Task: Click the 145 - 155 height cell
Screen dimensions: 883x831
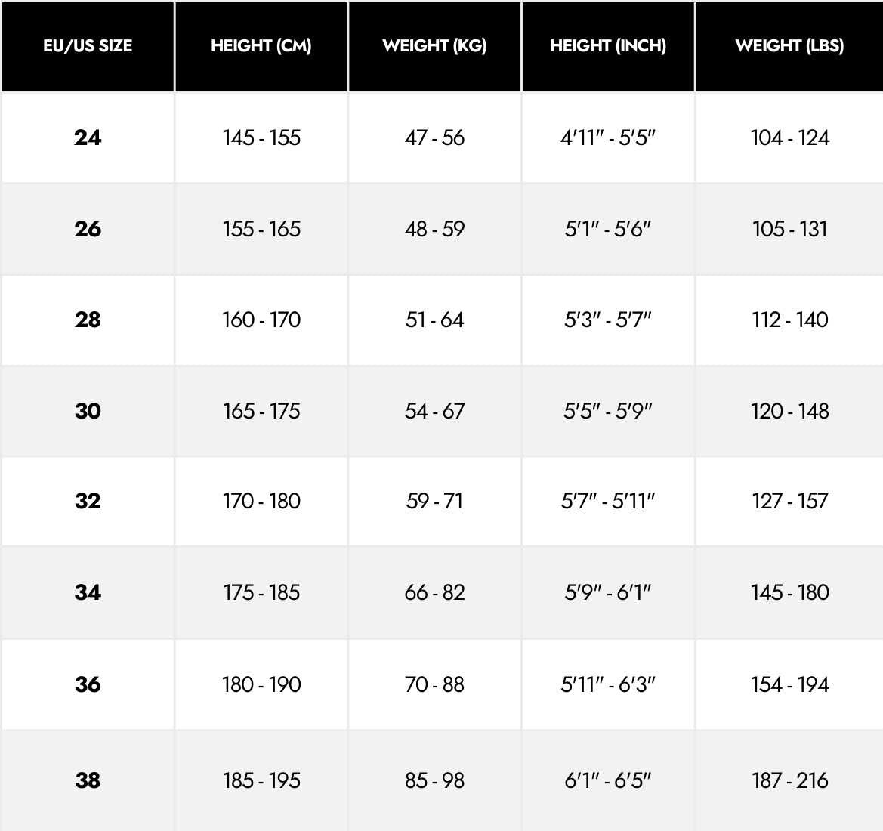Action: [261, 137]
